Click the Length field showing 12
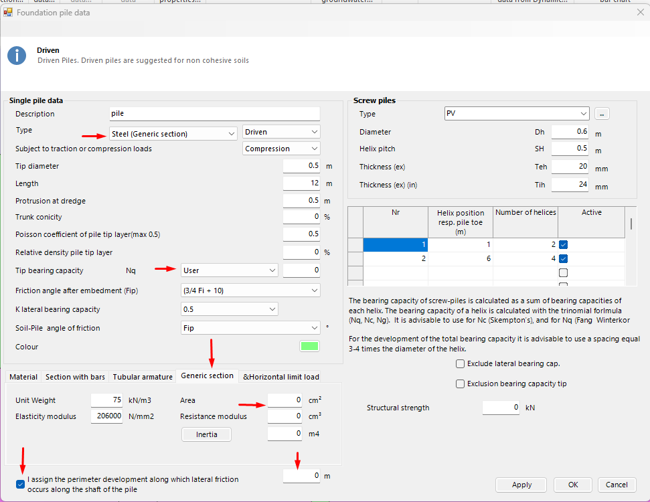650x502 pixels. [301, 183]
